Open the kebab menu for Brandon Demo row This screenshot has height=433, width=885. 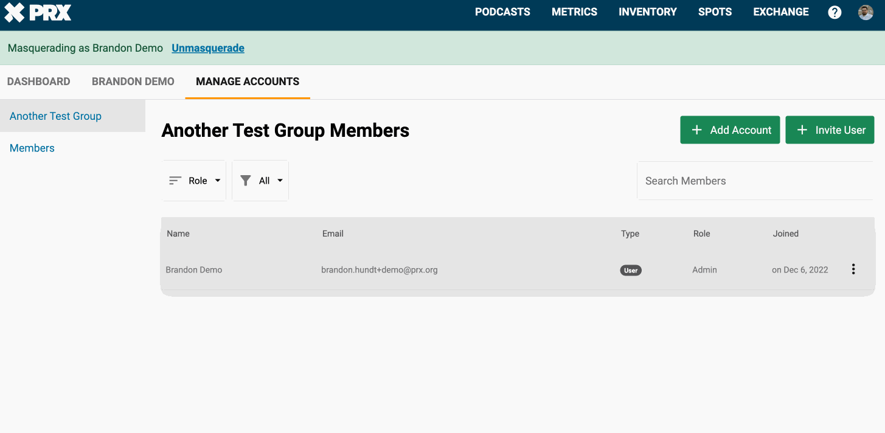point(853,268)
